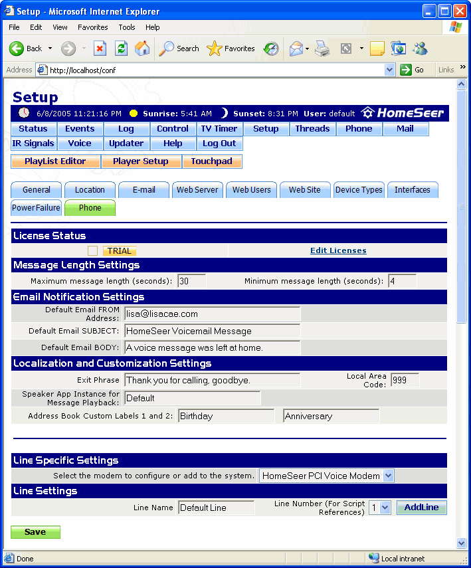Click the scrollbar down arrow

click(461, 543)
